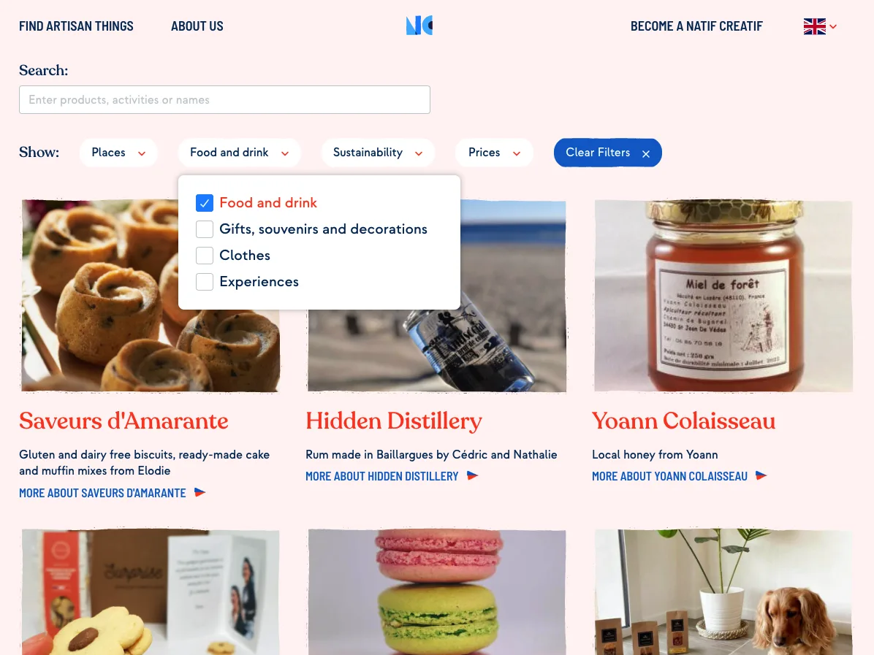Check Gifts, souvenirs and decorations
Screen dimensions: 874x655
pos(205,229)
